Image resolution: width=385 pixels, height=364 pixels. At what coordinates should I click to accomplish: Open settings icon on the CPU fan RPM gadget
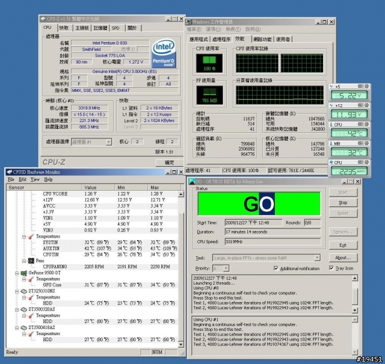(360, 162)
